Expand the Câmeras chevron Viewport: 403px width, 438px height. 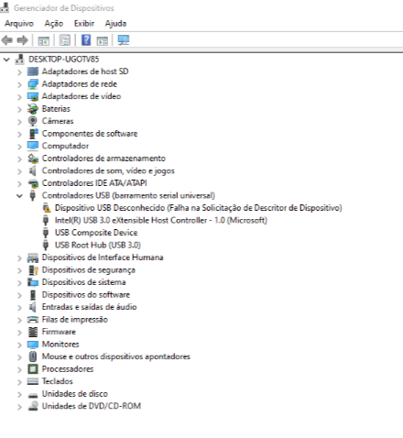tap(19, 122)
